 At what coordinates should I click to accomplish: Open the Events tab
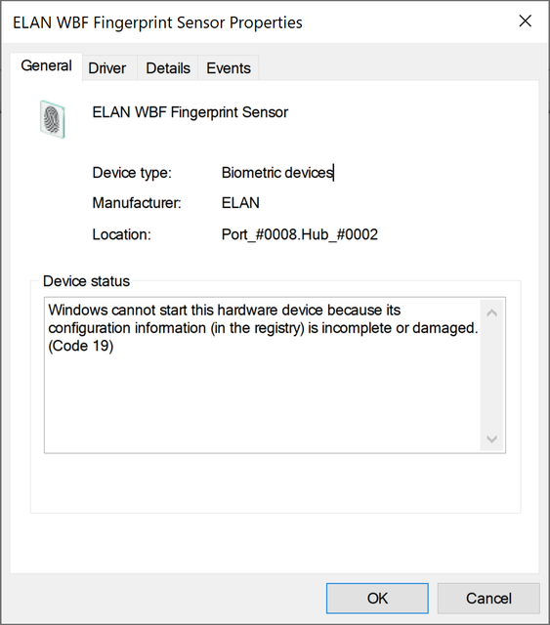coord(229,68)
